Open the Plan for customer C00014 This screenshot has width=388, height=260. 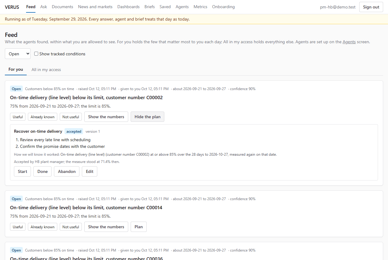coord(139,227)
